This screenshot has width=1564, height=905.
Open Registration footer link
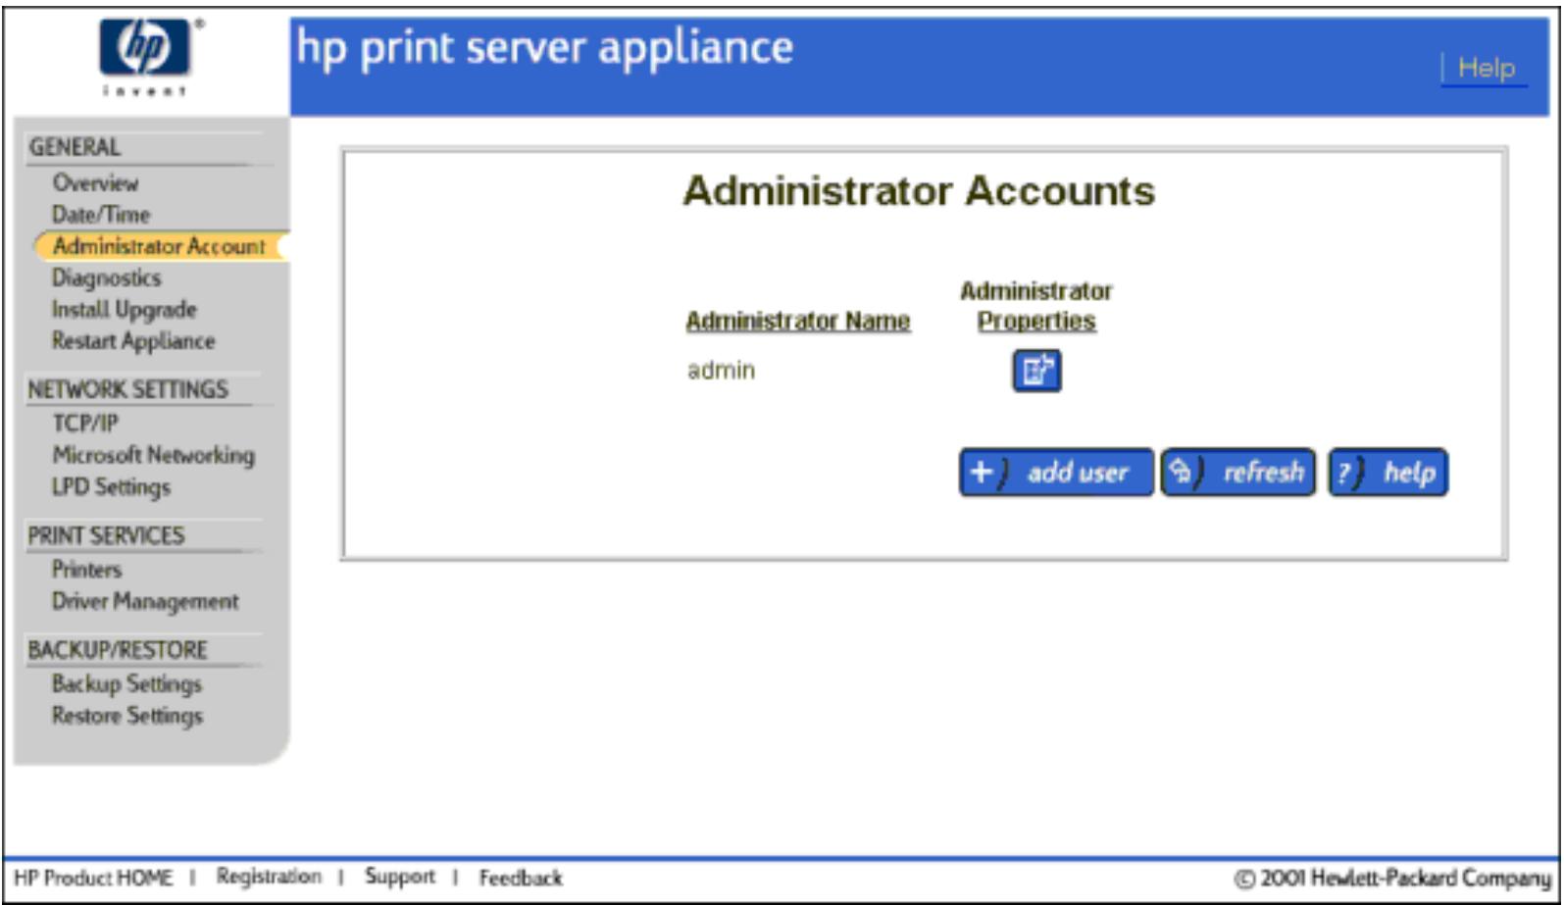point(269,877)
